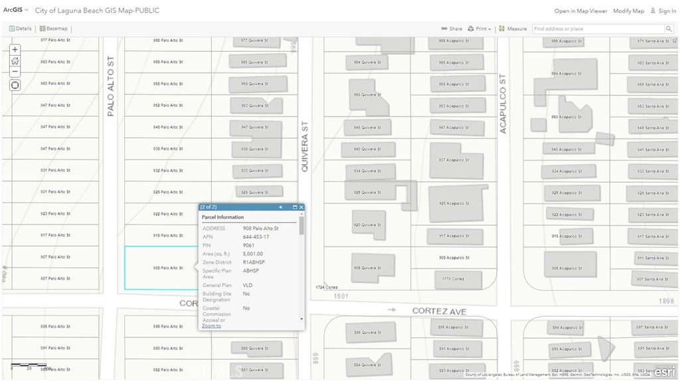The image size is (680, 381).
Task: Open the Print dropdown
Action: [479, 29]
